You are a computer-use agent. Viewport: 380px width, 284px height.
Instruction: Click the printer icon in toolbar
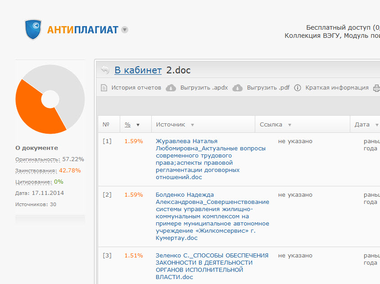(x=376, y=88)
